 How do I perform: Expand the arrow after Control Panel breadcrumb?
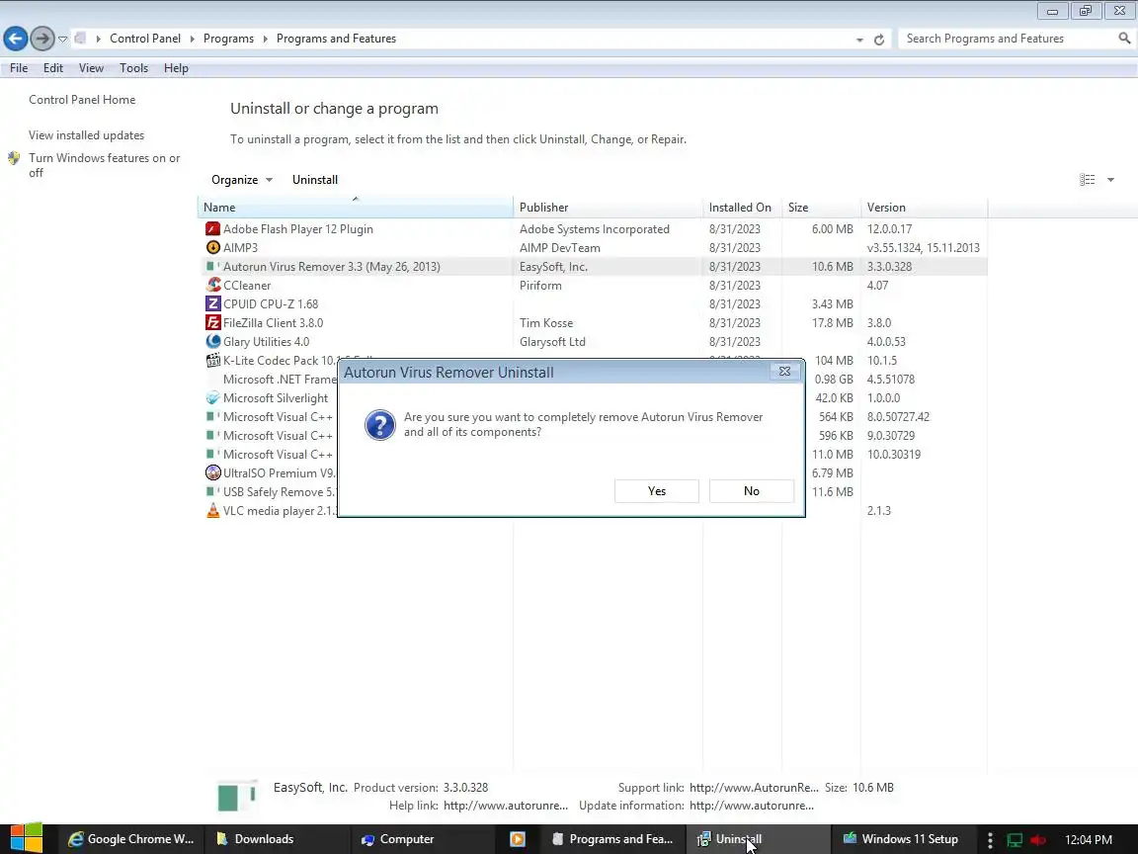pos(193,40)
